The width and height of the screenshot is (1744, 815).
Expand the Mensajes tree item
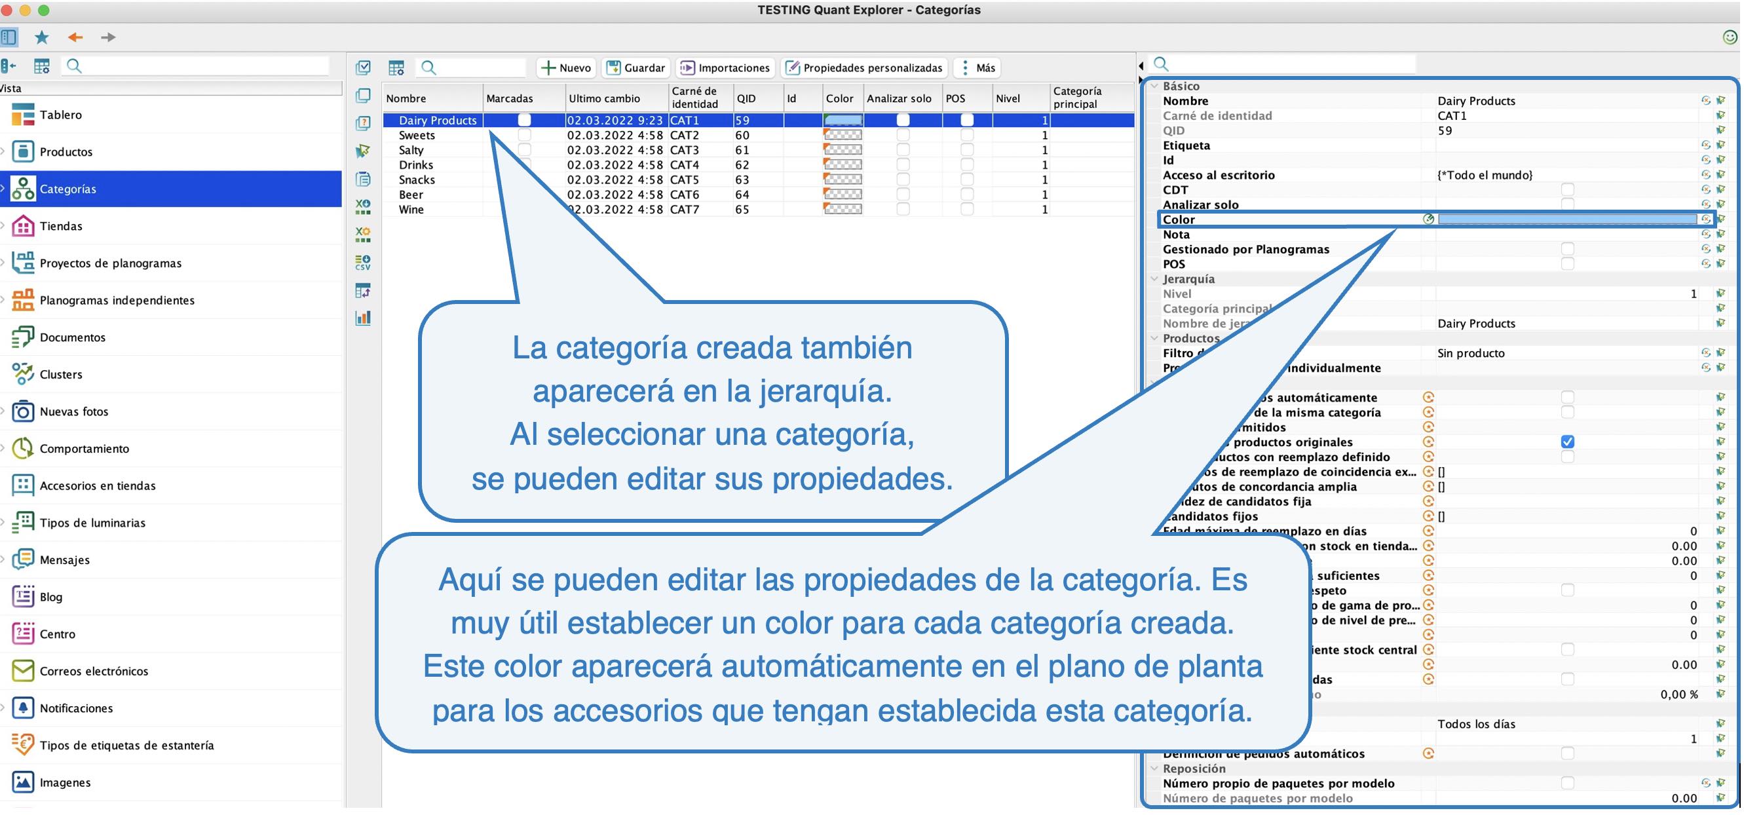click(x=3, y=559)
